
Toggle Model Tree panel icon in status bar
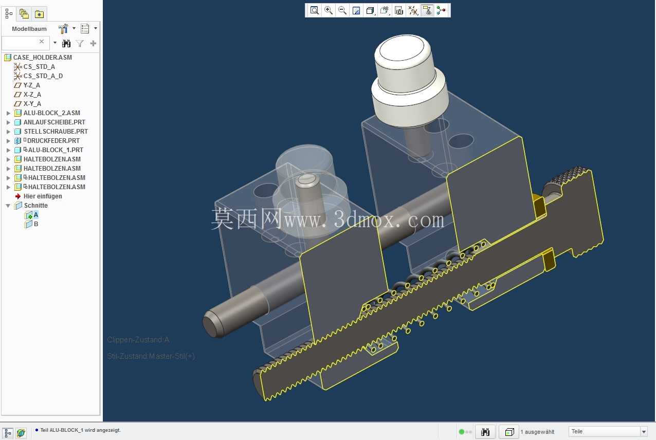(x=8, y=433)
